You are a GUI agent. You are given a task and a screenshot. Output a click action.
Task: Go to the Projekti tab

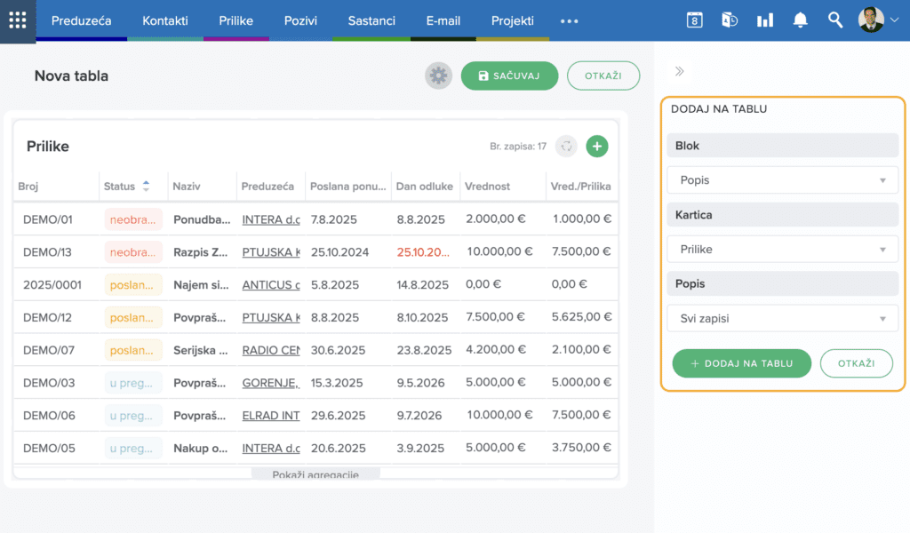coord(513,21)
